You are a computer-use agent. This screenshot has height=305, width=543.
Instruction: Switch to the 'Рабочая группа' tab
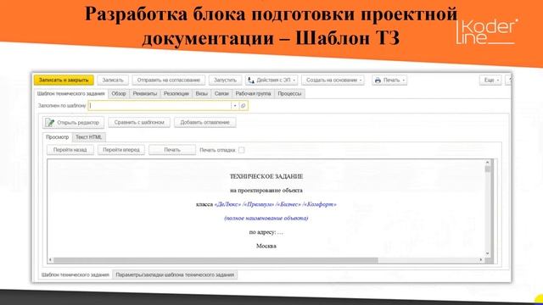point(253,94)
